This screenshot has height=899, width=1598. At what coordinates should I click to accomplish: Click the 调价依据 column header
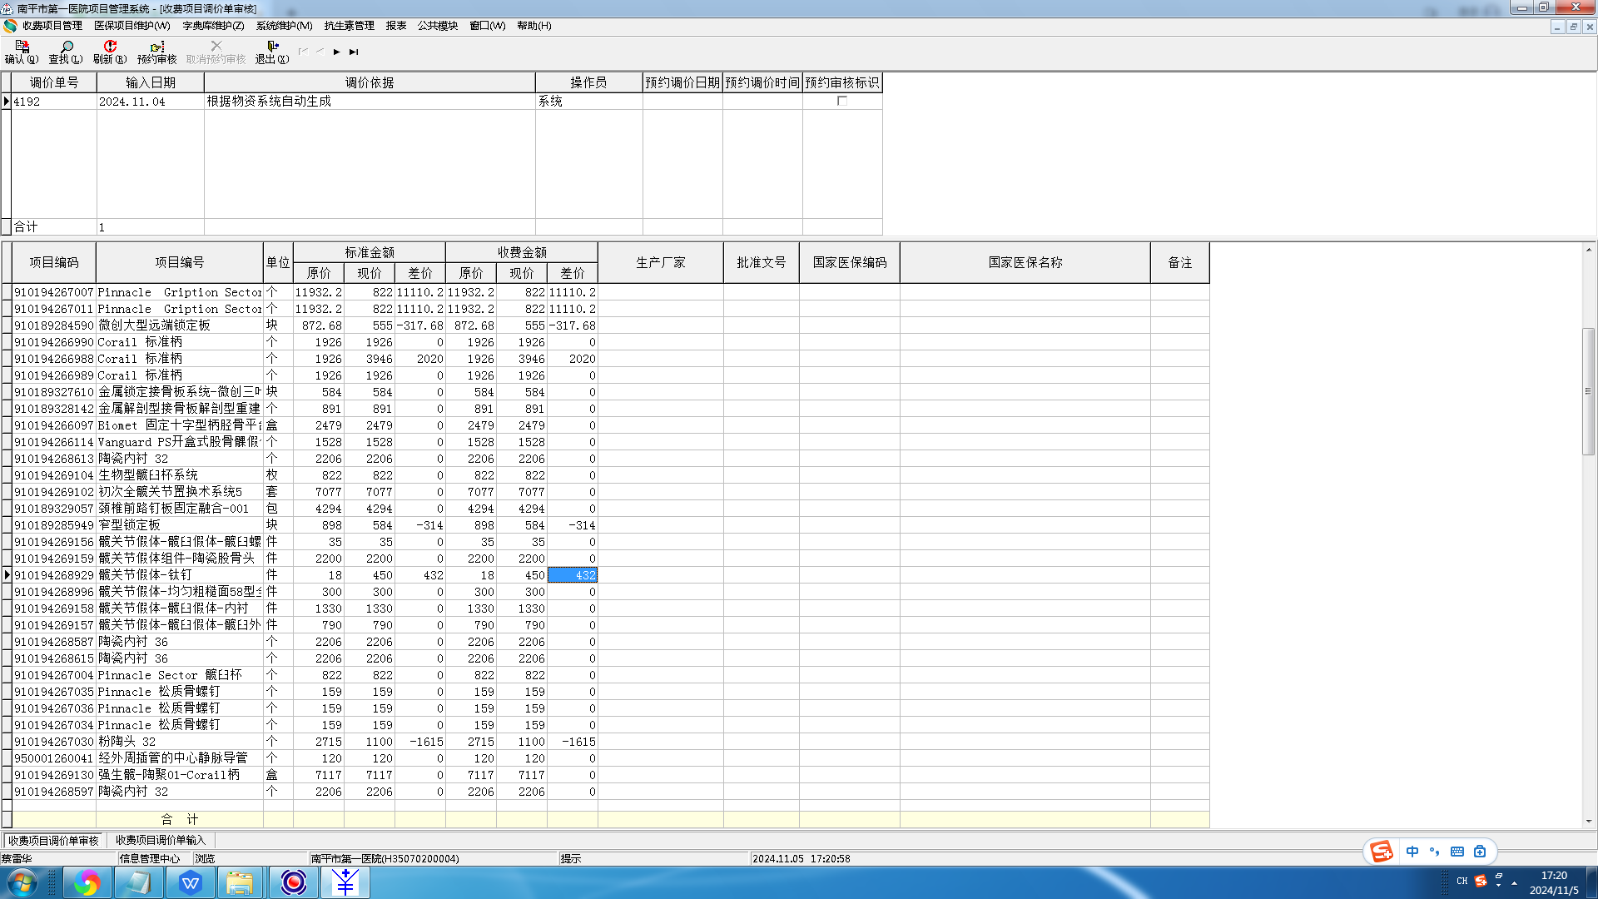pyautogui.click(x=370, y=82)
